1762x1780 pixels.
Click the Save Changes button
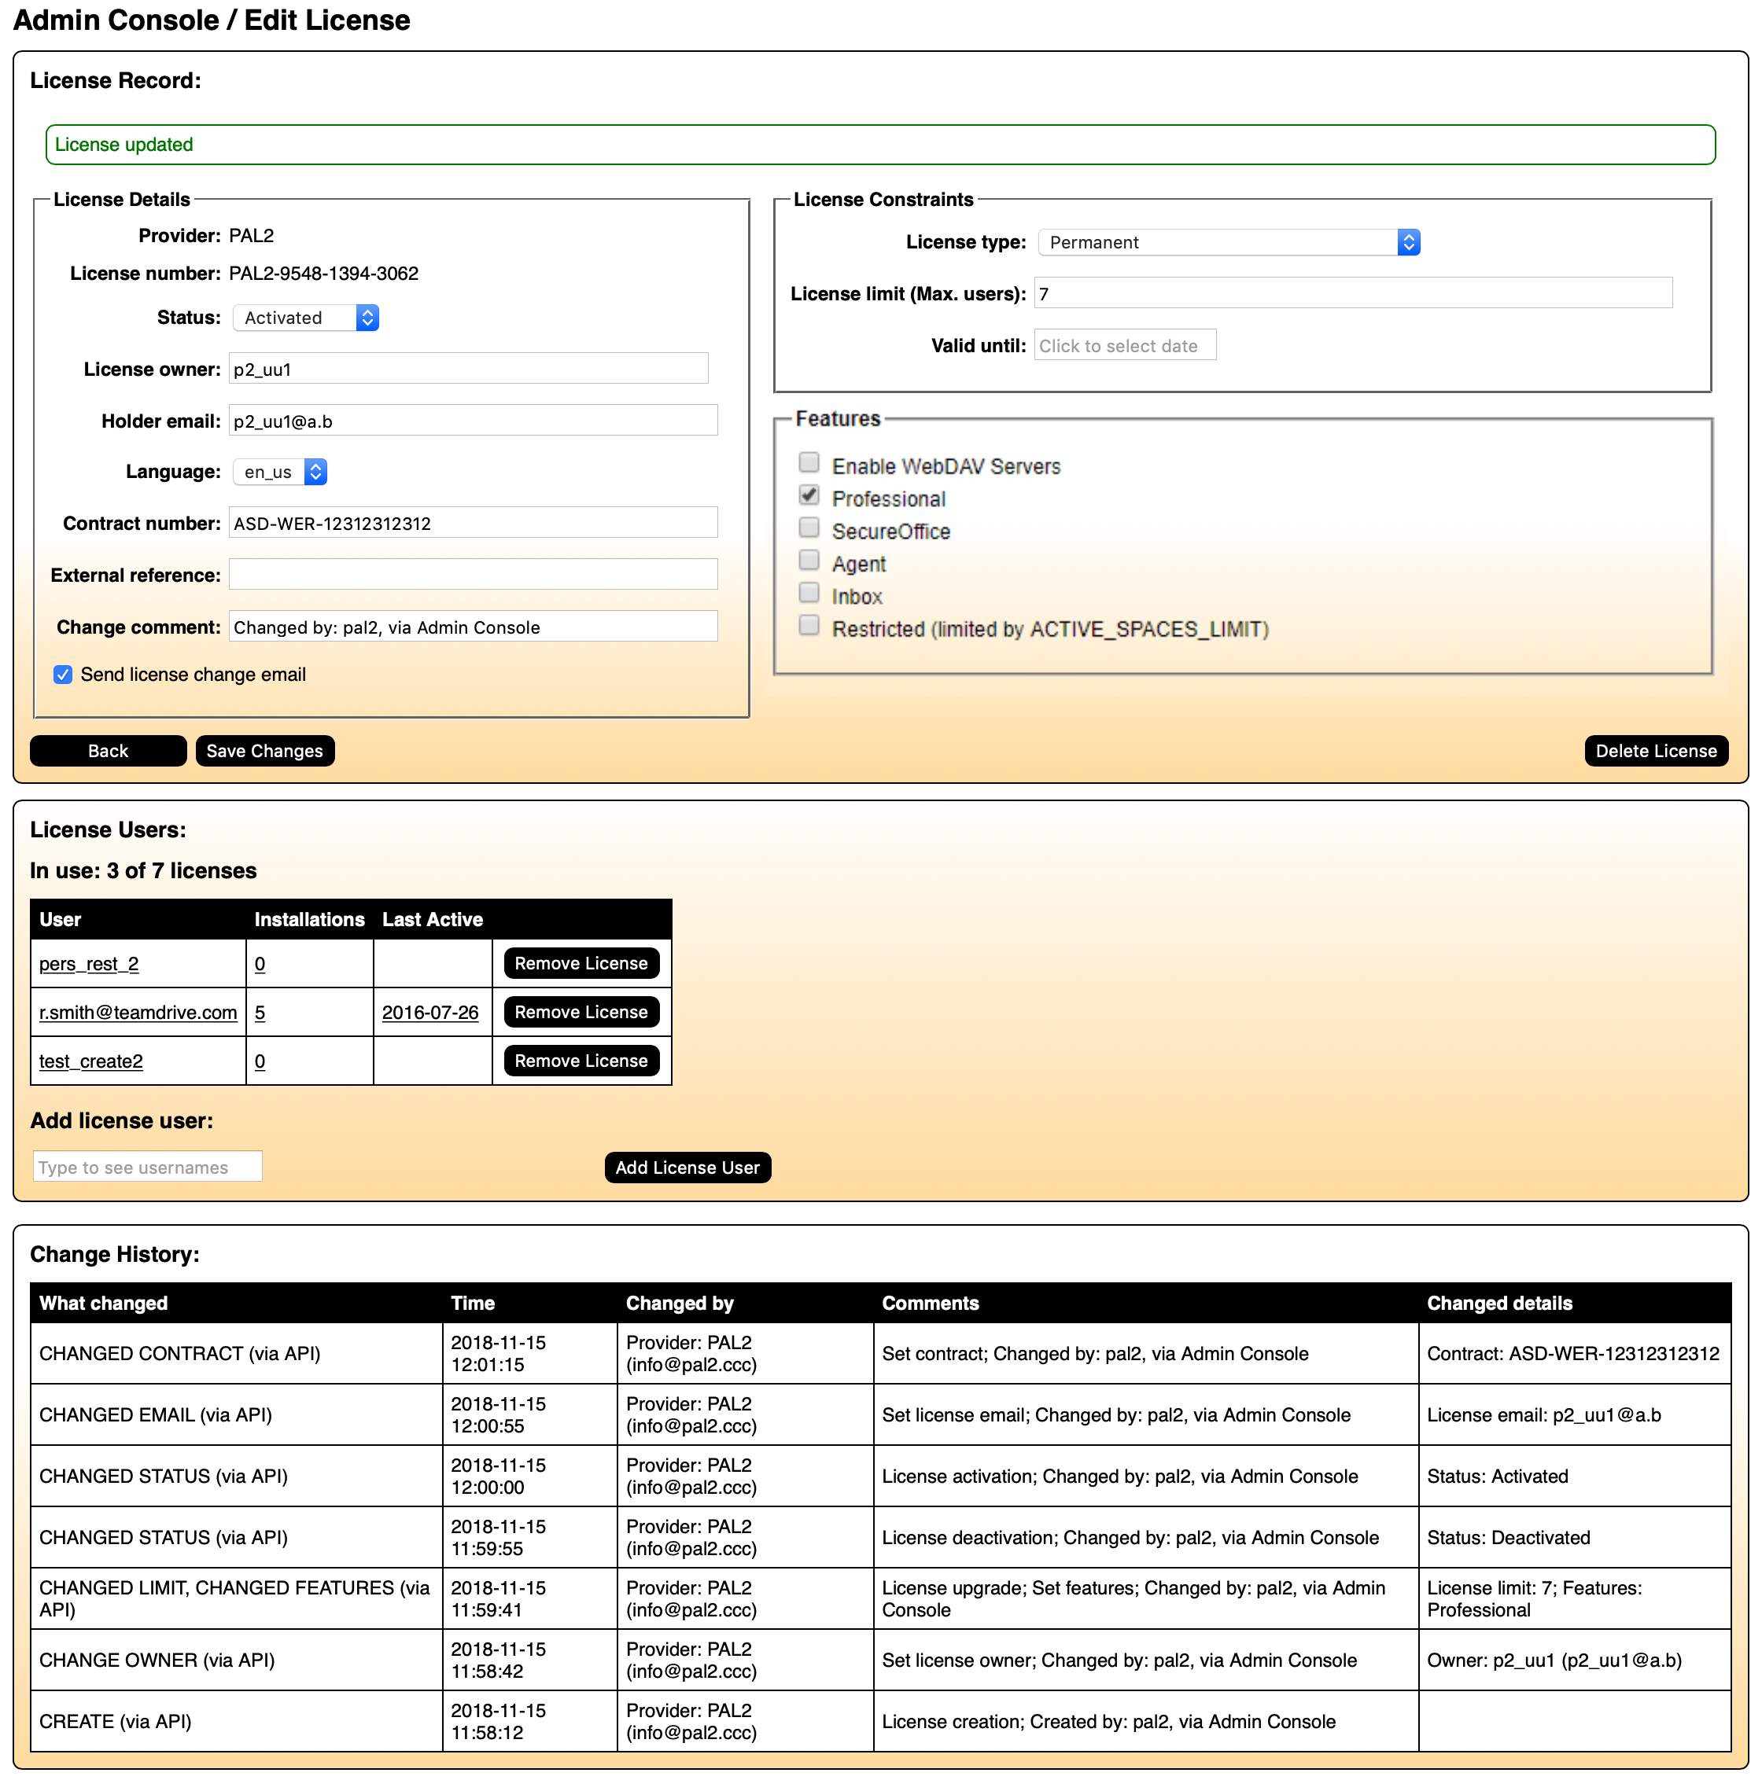point(264,751)
